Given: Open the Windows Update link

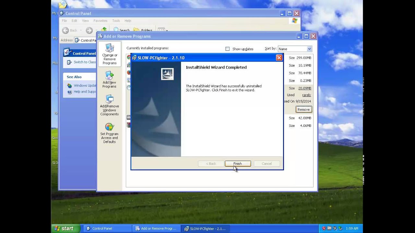Looking at the screenshot, I should (85, 85).
